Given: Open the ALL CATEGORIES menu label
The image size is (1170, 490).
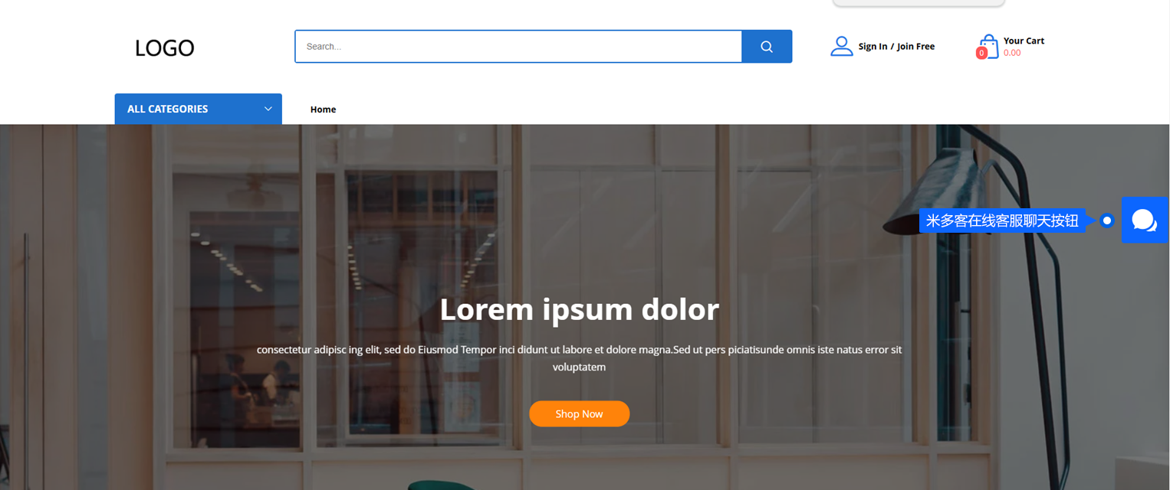Looking at the screenshot, I should [167, 109].
